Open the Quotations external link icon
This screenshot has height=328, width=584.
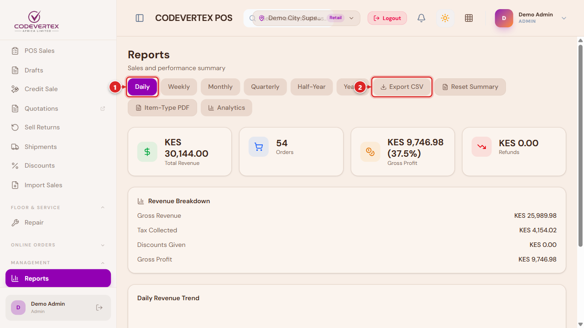[x=103, y=108]
